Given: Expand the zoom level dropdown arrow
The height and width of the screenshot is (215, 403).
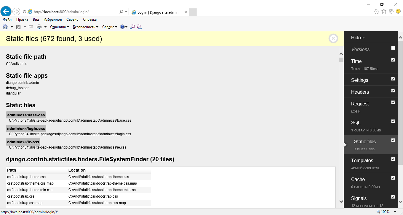Looking at the screenshot, I should click(395, 212).
